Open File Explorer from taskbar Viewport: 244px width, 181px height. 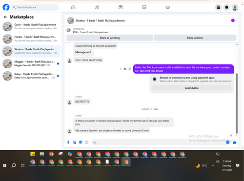(42, 154)
